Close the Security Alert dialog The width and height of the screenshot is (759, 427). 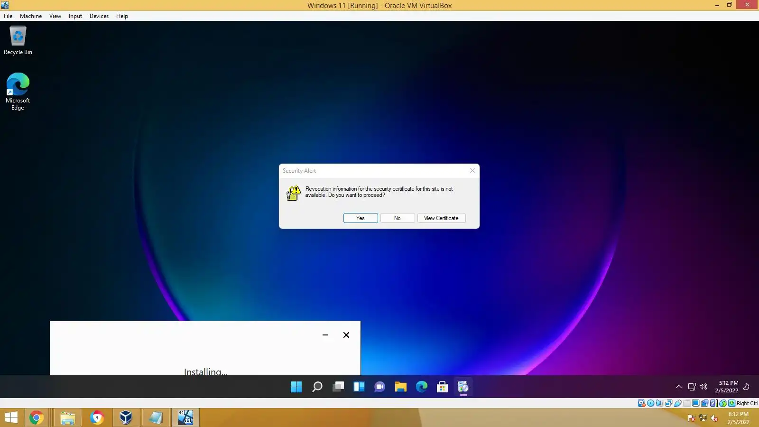[472, 170]
